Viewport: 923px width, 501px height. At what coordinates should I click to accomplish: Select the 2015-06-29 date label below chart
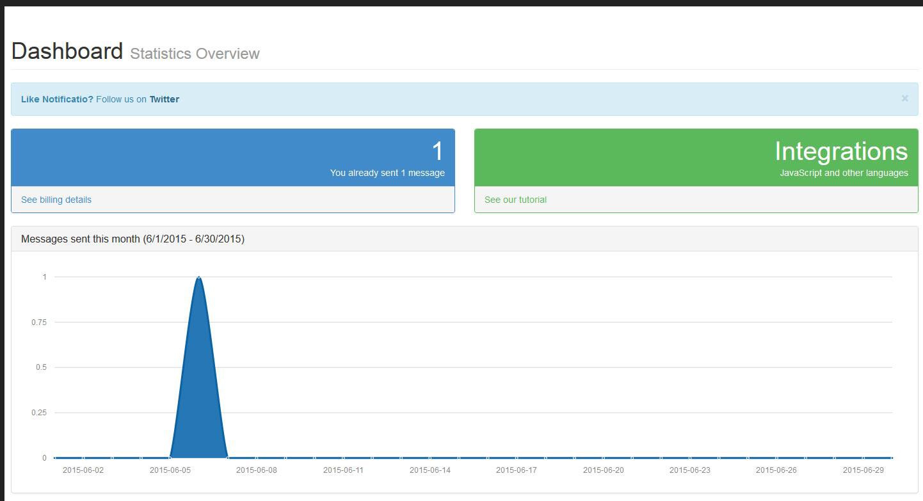click(x=863, y=470)
